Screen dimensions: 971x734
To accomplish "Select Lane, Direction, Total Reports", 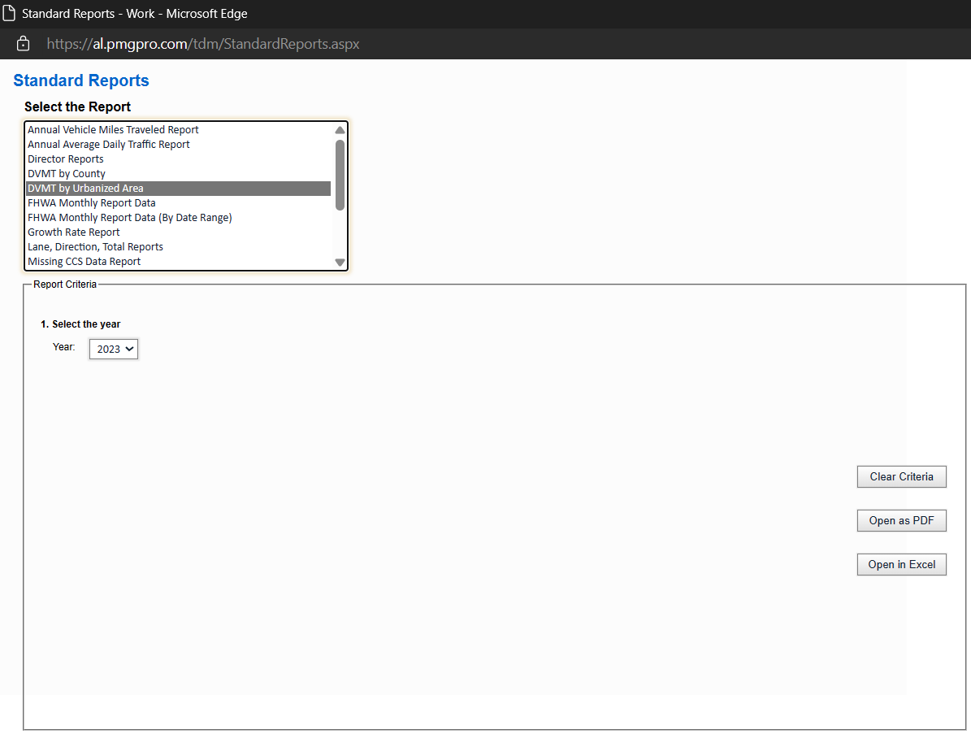I will [x=178, y=246].
